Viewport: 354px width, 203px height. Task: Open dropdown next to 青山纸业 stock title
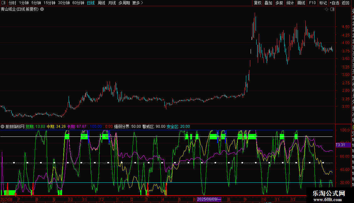click(42, 9)
